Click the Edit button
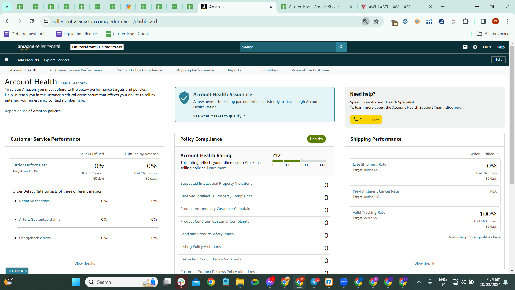The width and height of the screenshot is (515, 290). click(x=498, y=60)
